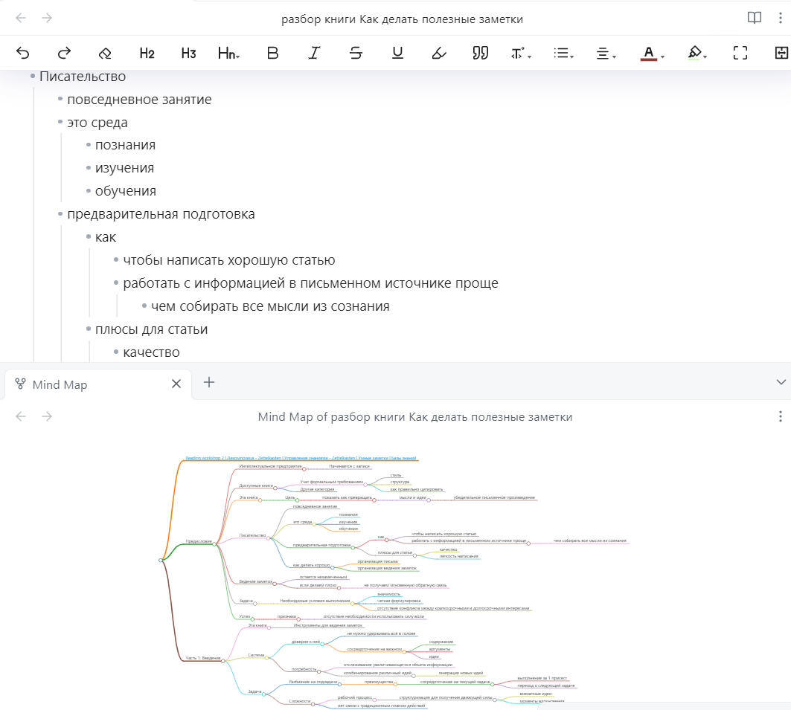
Task: Open the heading level Hn dropdown
Action: click(x=228, y=53)
